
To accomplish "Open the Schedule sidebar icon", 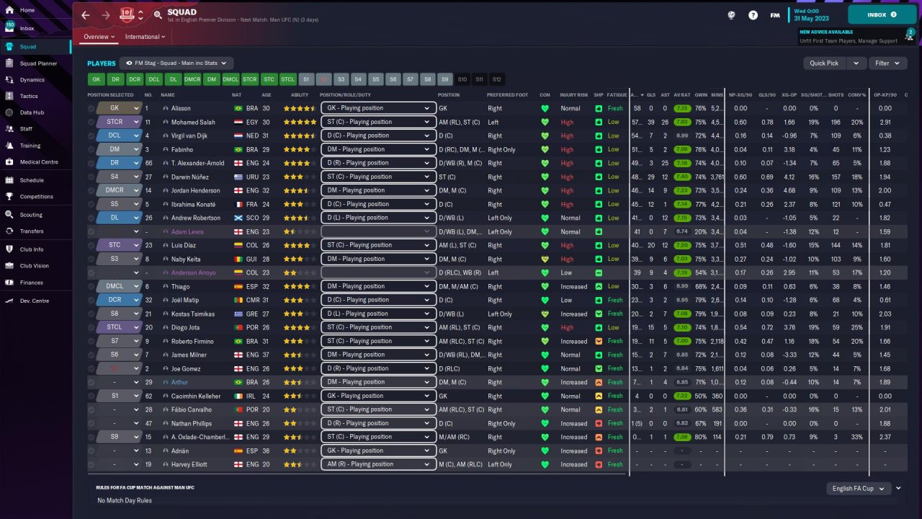I will pos(11,180).
